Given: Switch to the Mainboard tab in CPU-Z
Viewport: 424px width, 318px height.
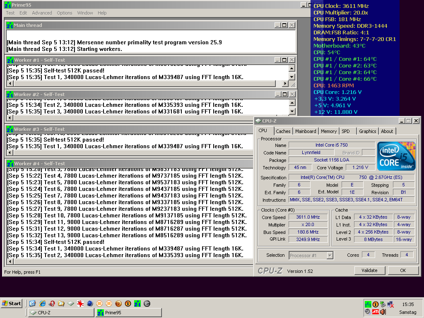Looking at the screenshot, I should point(306,131).
